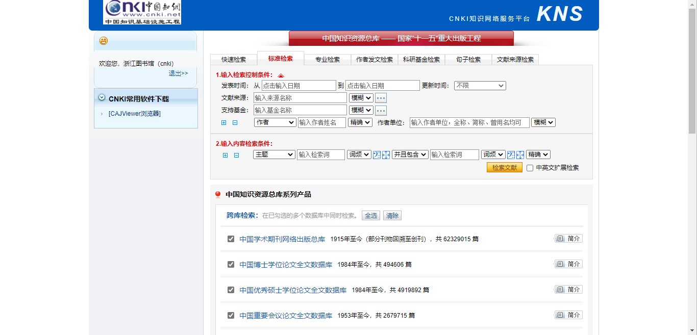Open 简介 for 中国优秀硕士学位论文全文数据库
Viewport: 697px width, 335px height.
click(568, 290)
